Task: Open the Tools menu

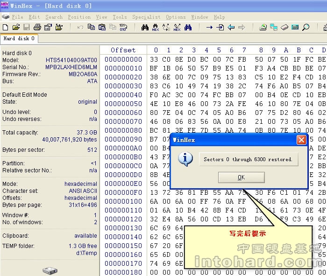Action: 120,17
